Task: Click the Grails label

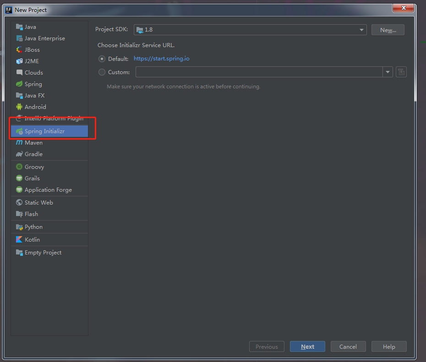Action: click(32, 178)
